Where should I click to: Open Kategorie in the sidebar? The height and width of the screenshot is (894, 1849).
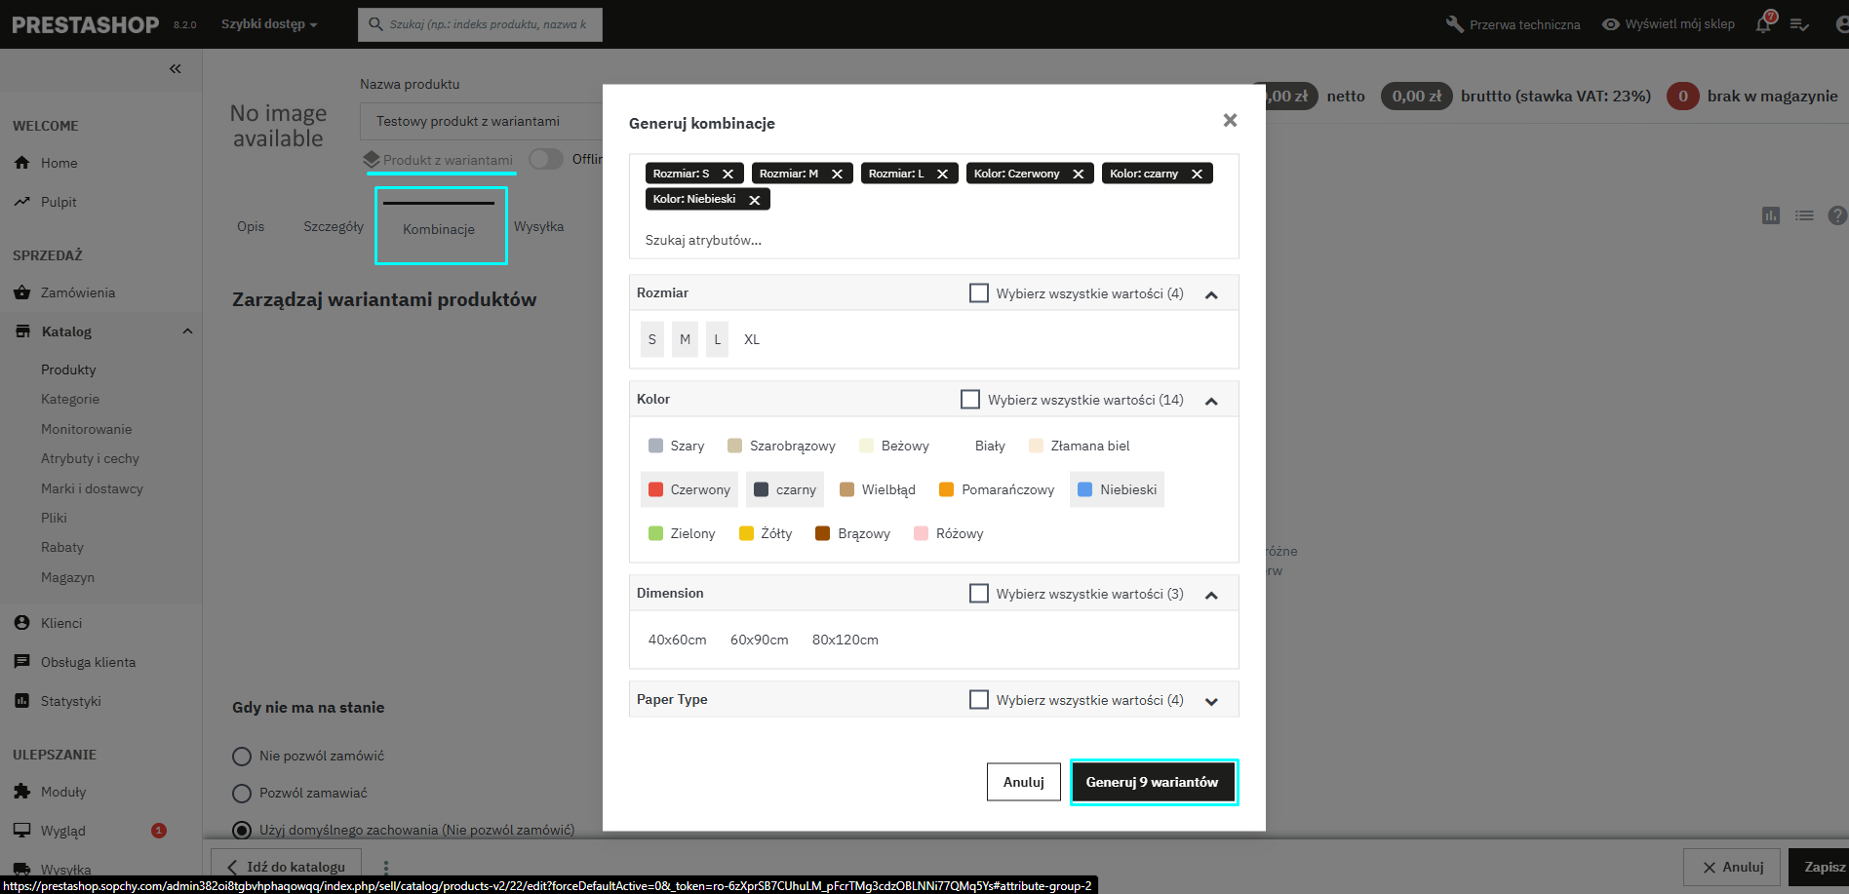tap(70, 399)
